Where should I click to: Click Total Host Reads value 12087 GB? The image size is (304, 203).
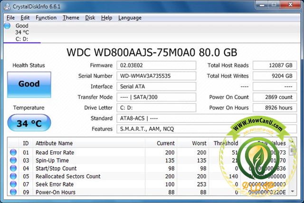click(275, 65)
